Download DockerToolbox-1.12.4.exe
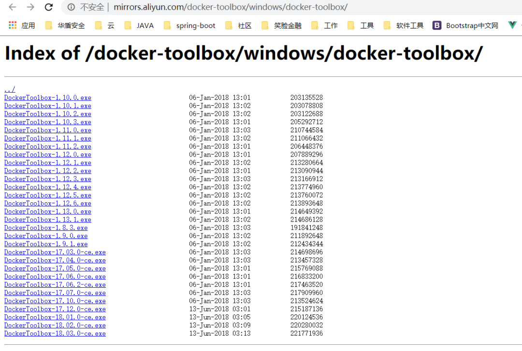 click(x=47, y=187)
